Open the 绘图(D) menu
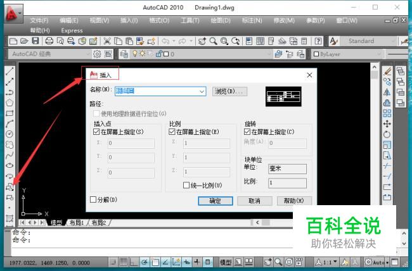 [220, 20]
